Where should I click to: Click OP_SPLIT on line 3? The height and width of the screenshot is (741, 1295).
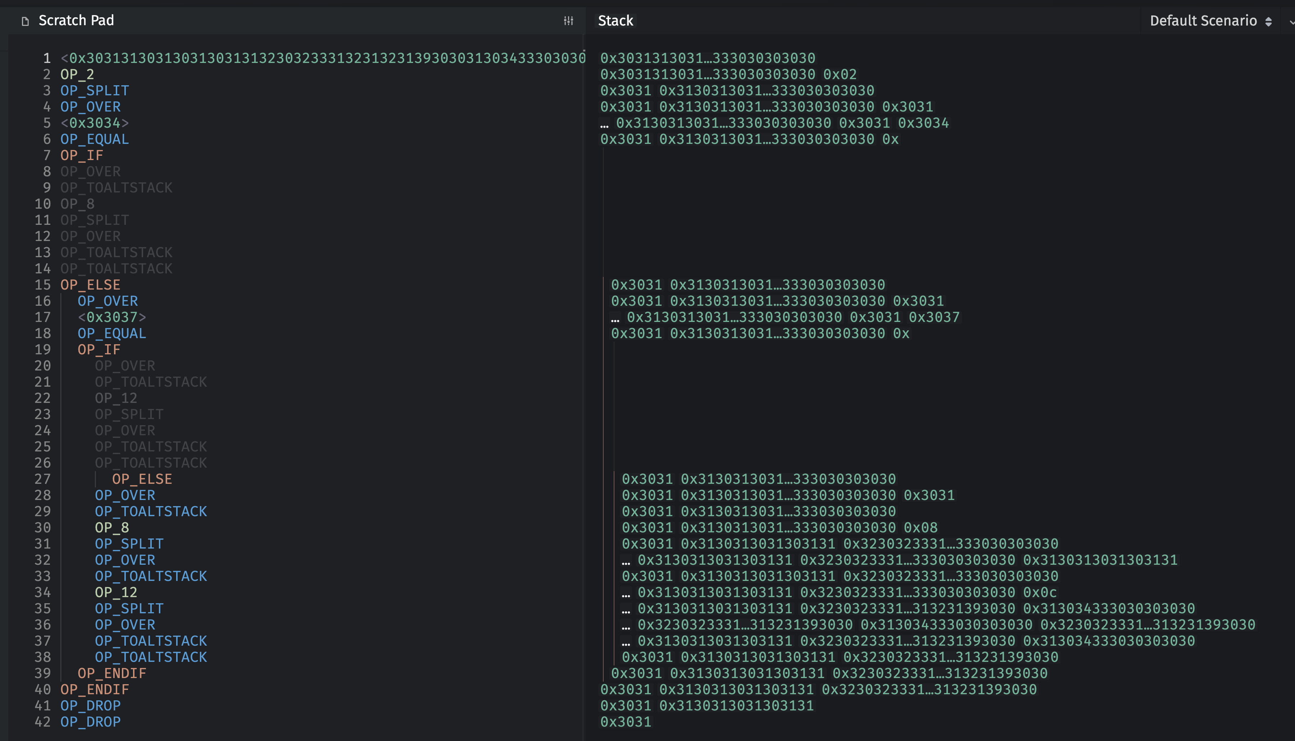[x=95, y=91]
